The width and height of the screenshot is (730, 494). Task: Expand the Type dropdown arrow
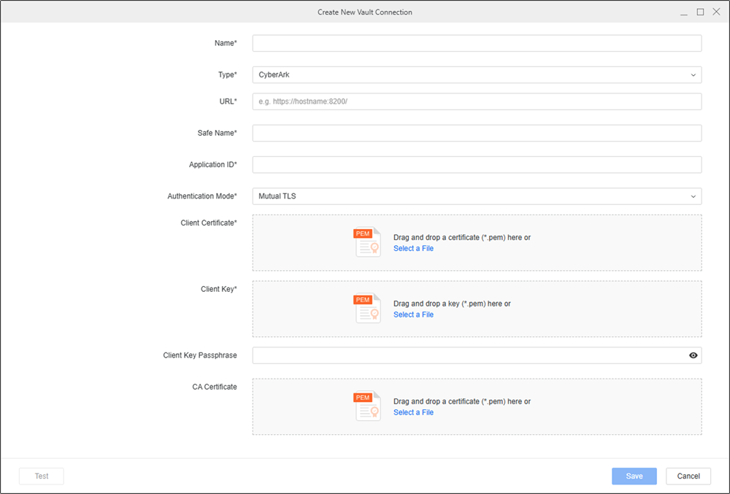(x=693, y=74)
